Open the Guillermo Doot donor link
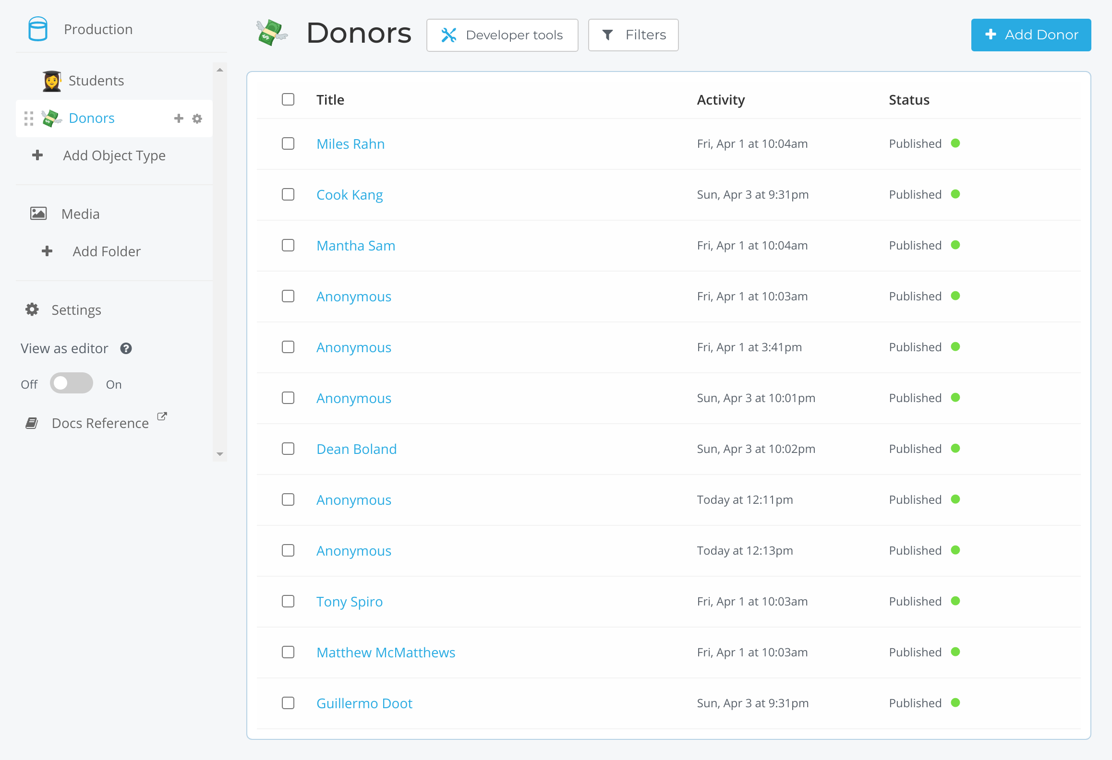 coord(364,703)
